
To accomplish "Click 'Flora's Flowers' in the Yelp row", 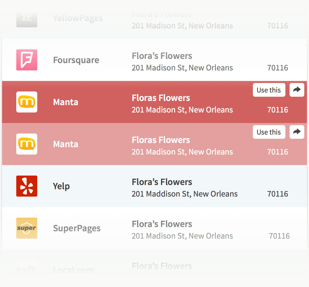I will [162, 182].
